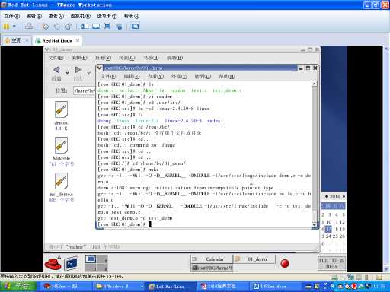Screen dimensions: 390x292
Task: Click the unity mode toolbar icon
Action: [x=119, y=27]
